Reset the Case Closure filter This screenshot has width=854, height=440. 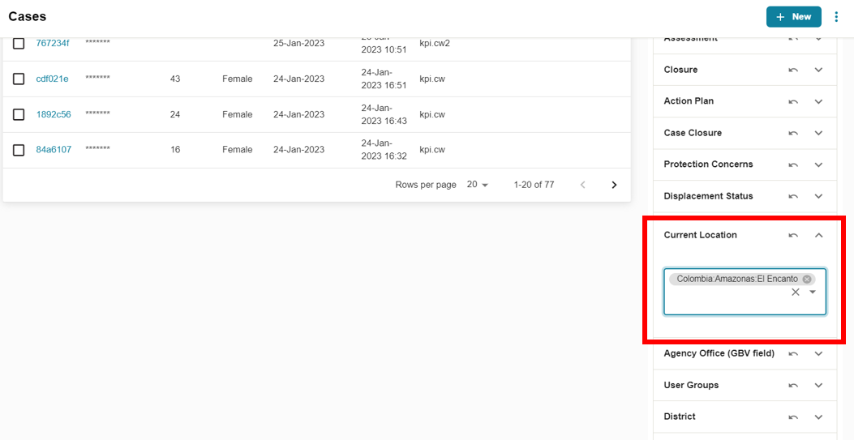tap(793, 133)
